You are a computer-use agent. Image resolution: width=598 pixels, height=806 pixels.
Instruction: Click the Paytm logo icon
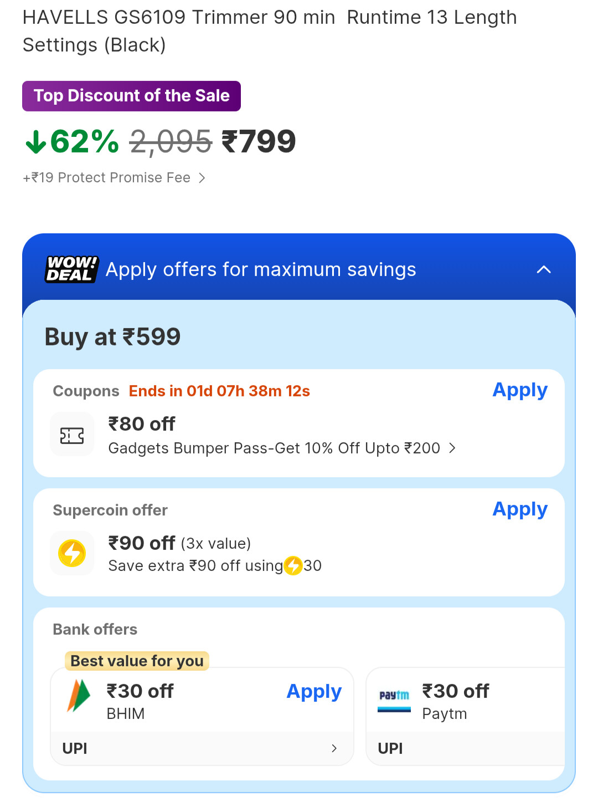coord(394,700)
